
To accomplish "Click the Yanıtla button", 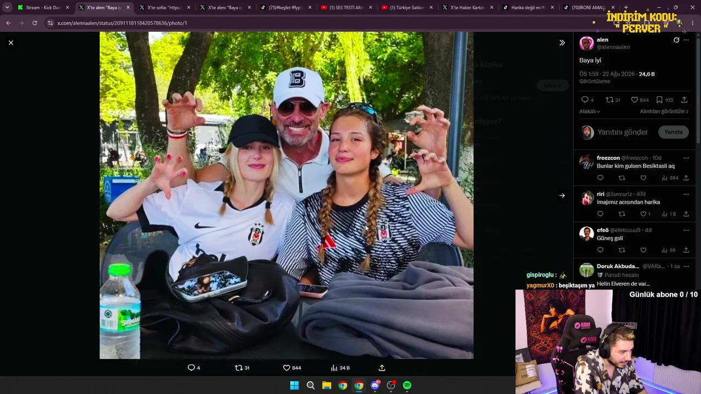I will click(674, 132).
